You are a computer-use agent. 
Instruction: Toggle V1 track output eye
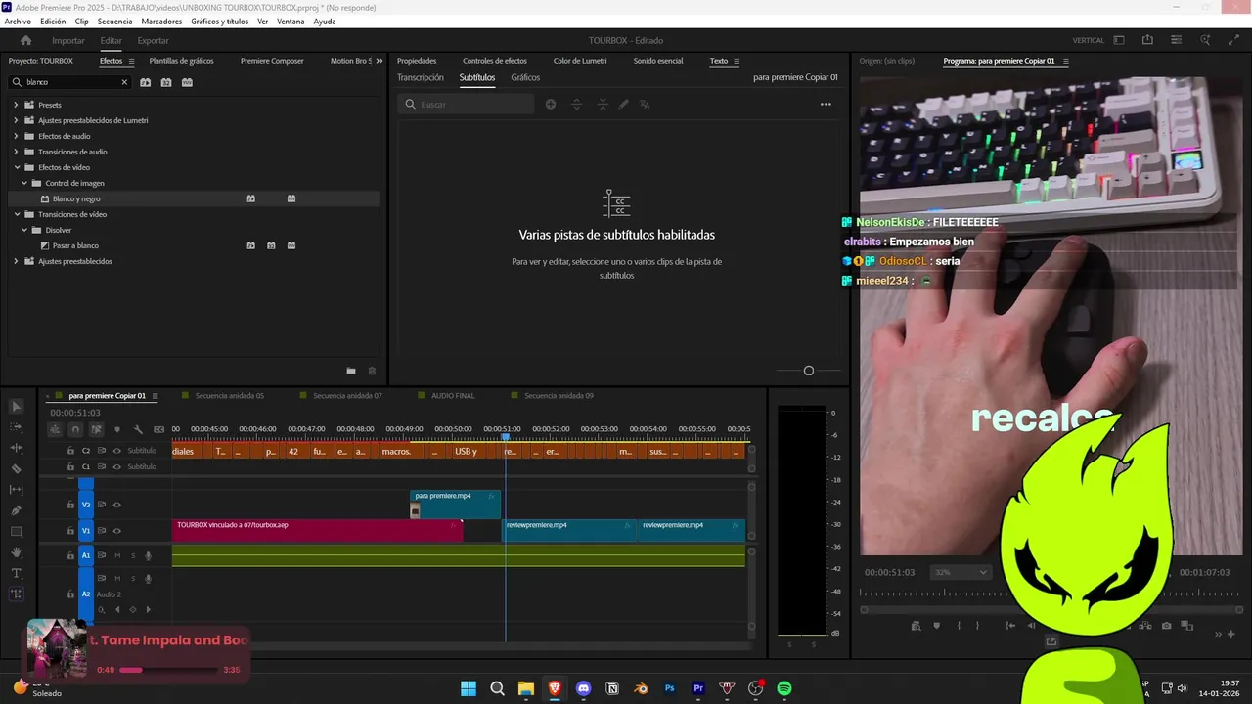tap(117, 531)
